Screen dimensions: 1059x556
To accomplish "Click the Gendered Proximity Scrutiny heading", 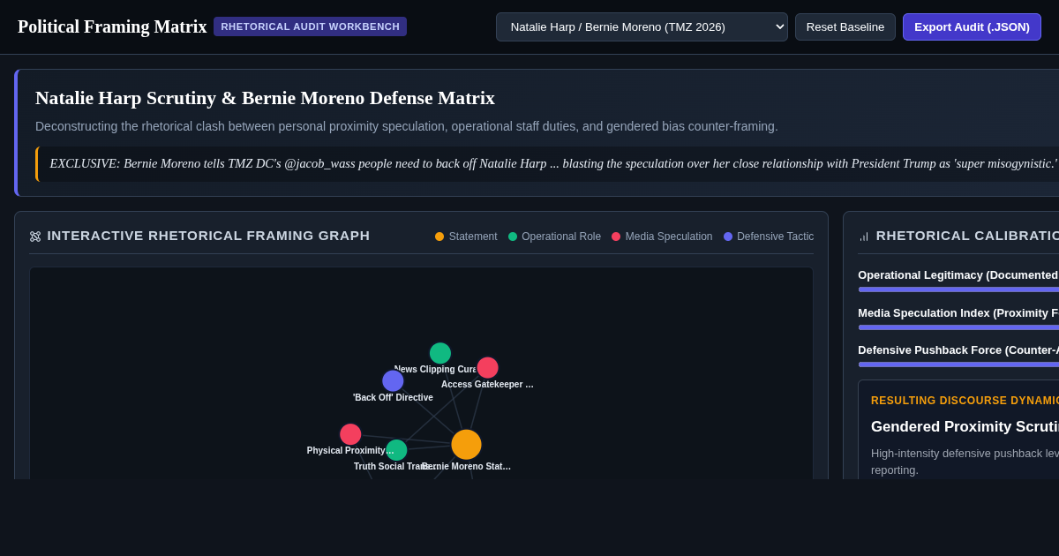I will [x=965, y=427].
